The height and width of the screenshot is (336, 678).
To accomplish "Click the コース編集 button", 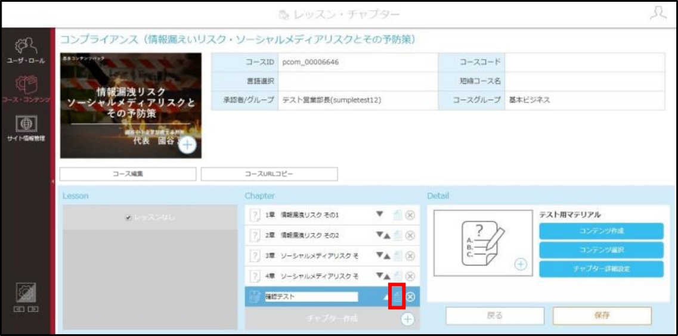I will tap(128, 174).
